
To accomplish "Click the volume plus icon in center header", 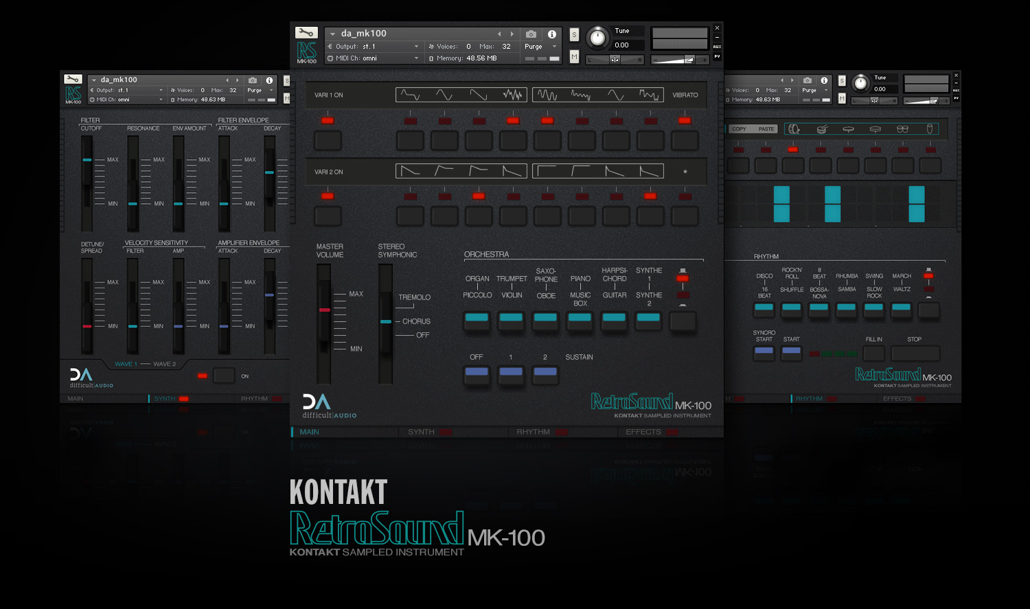I will click(x=705, y=60).
